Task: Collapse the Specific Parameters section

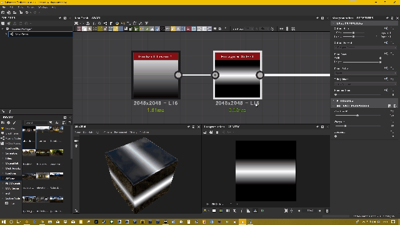Action: [334, 106]
